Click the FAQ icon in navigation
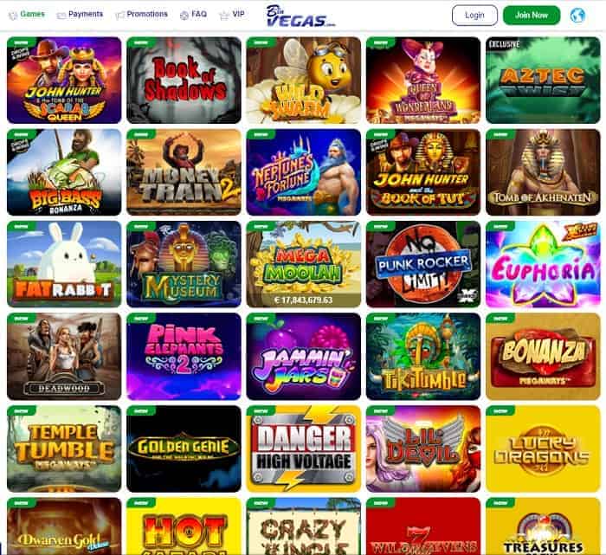This screenshot has height=555, width=606. 184,16
